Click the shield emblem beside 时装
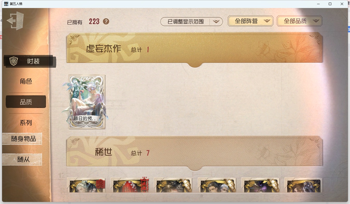This screenshot has width=350, height=204. pos(13,61)
